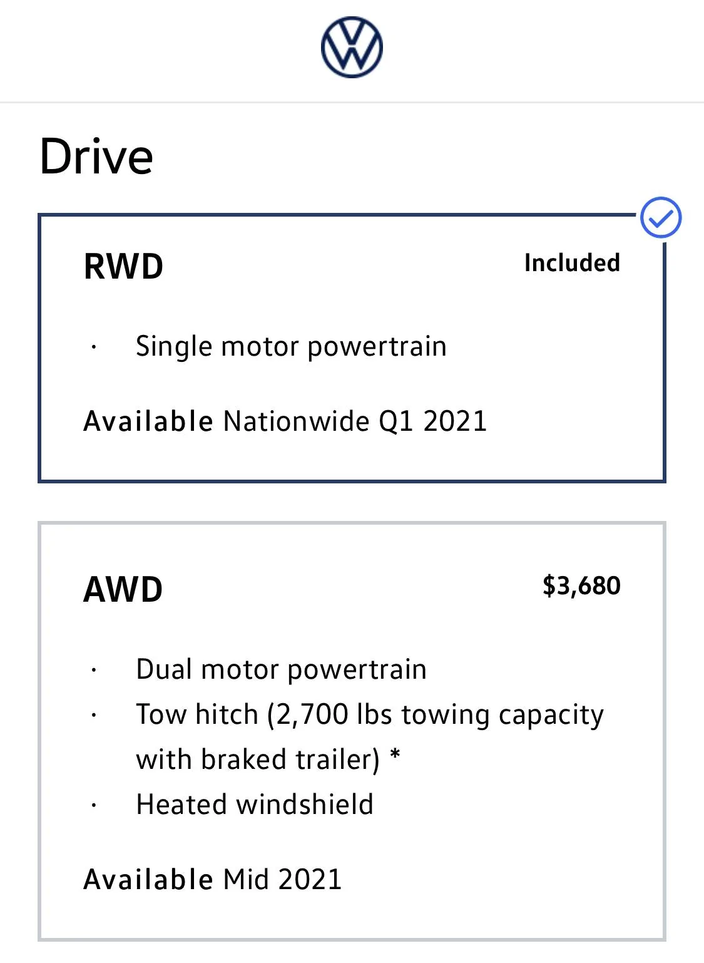Click the $3,680 price label

581,586
